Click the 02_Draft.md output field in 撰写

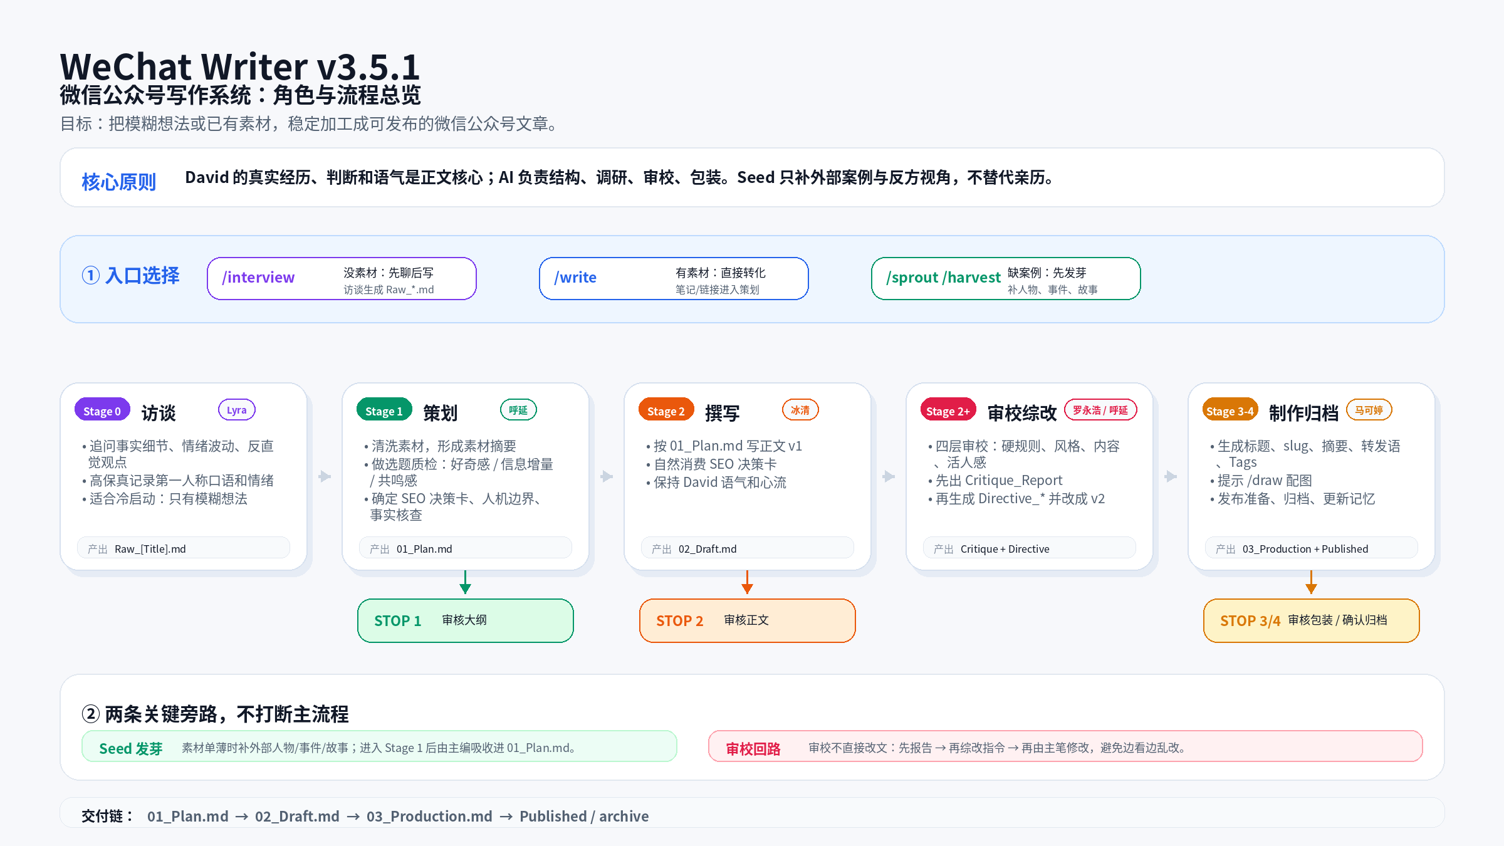click(748, 548)
